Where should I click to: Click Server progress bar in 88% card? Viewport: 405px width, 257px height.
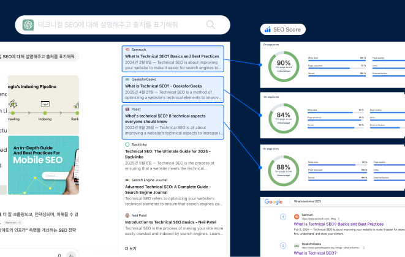(x=338, y=181)
